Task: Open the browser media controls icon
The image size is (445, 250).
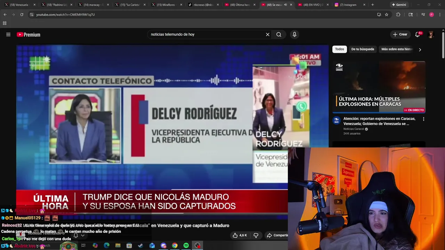Action: pyautogui.click(x=423, y=15)
